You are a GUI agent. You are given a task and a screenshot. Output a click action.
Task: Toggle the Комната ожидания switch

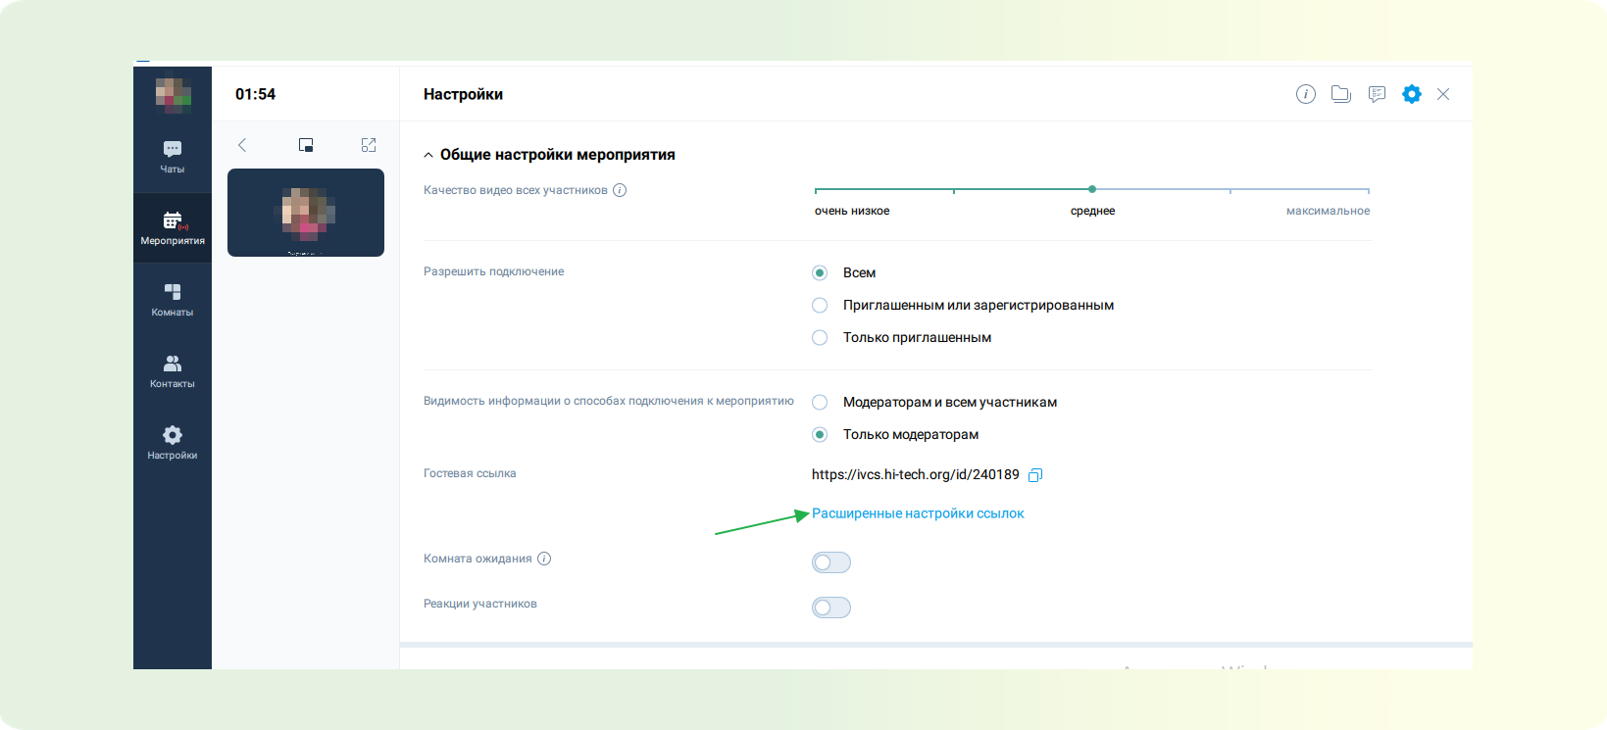click(831, 562)
